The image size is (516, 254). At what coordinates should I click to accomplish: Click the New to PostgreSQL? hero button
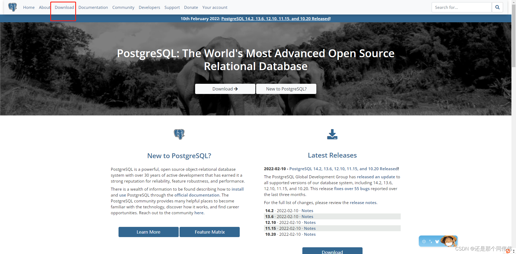pyautogui.click(x=286, y=89)
